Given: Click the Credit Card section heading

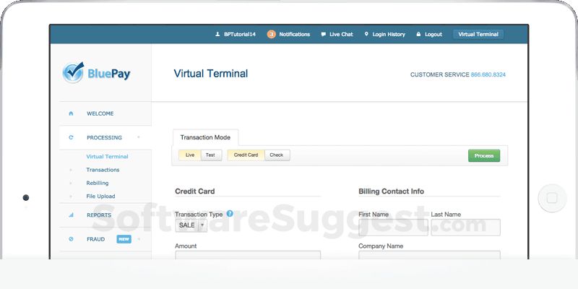Looking at the screenshot, I should point(194,191).
